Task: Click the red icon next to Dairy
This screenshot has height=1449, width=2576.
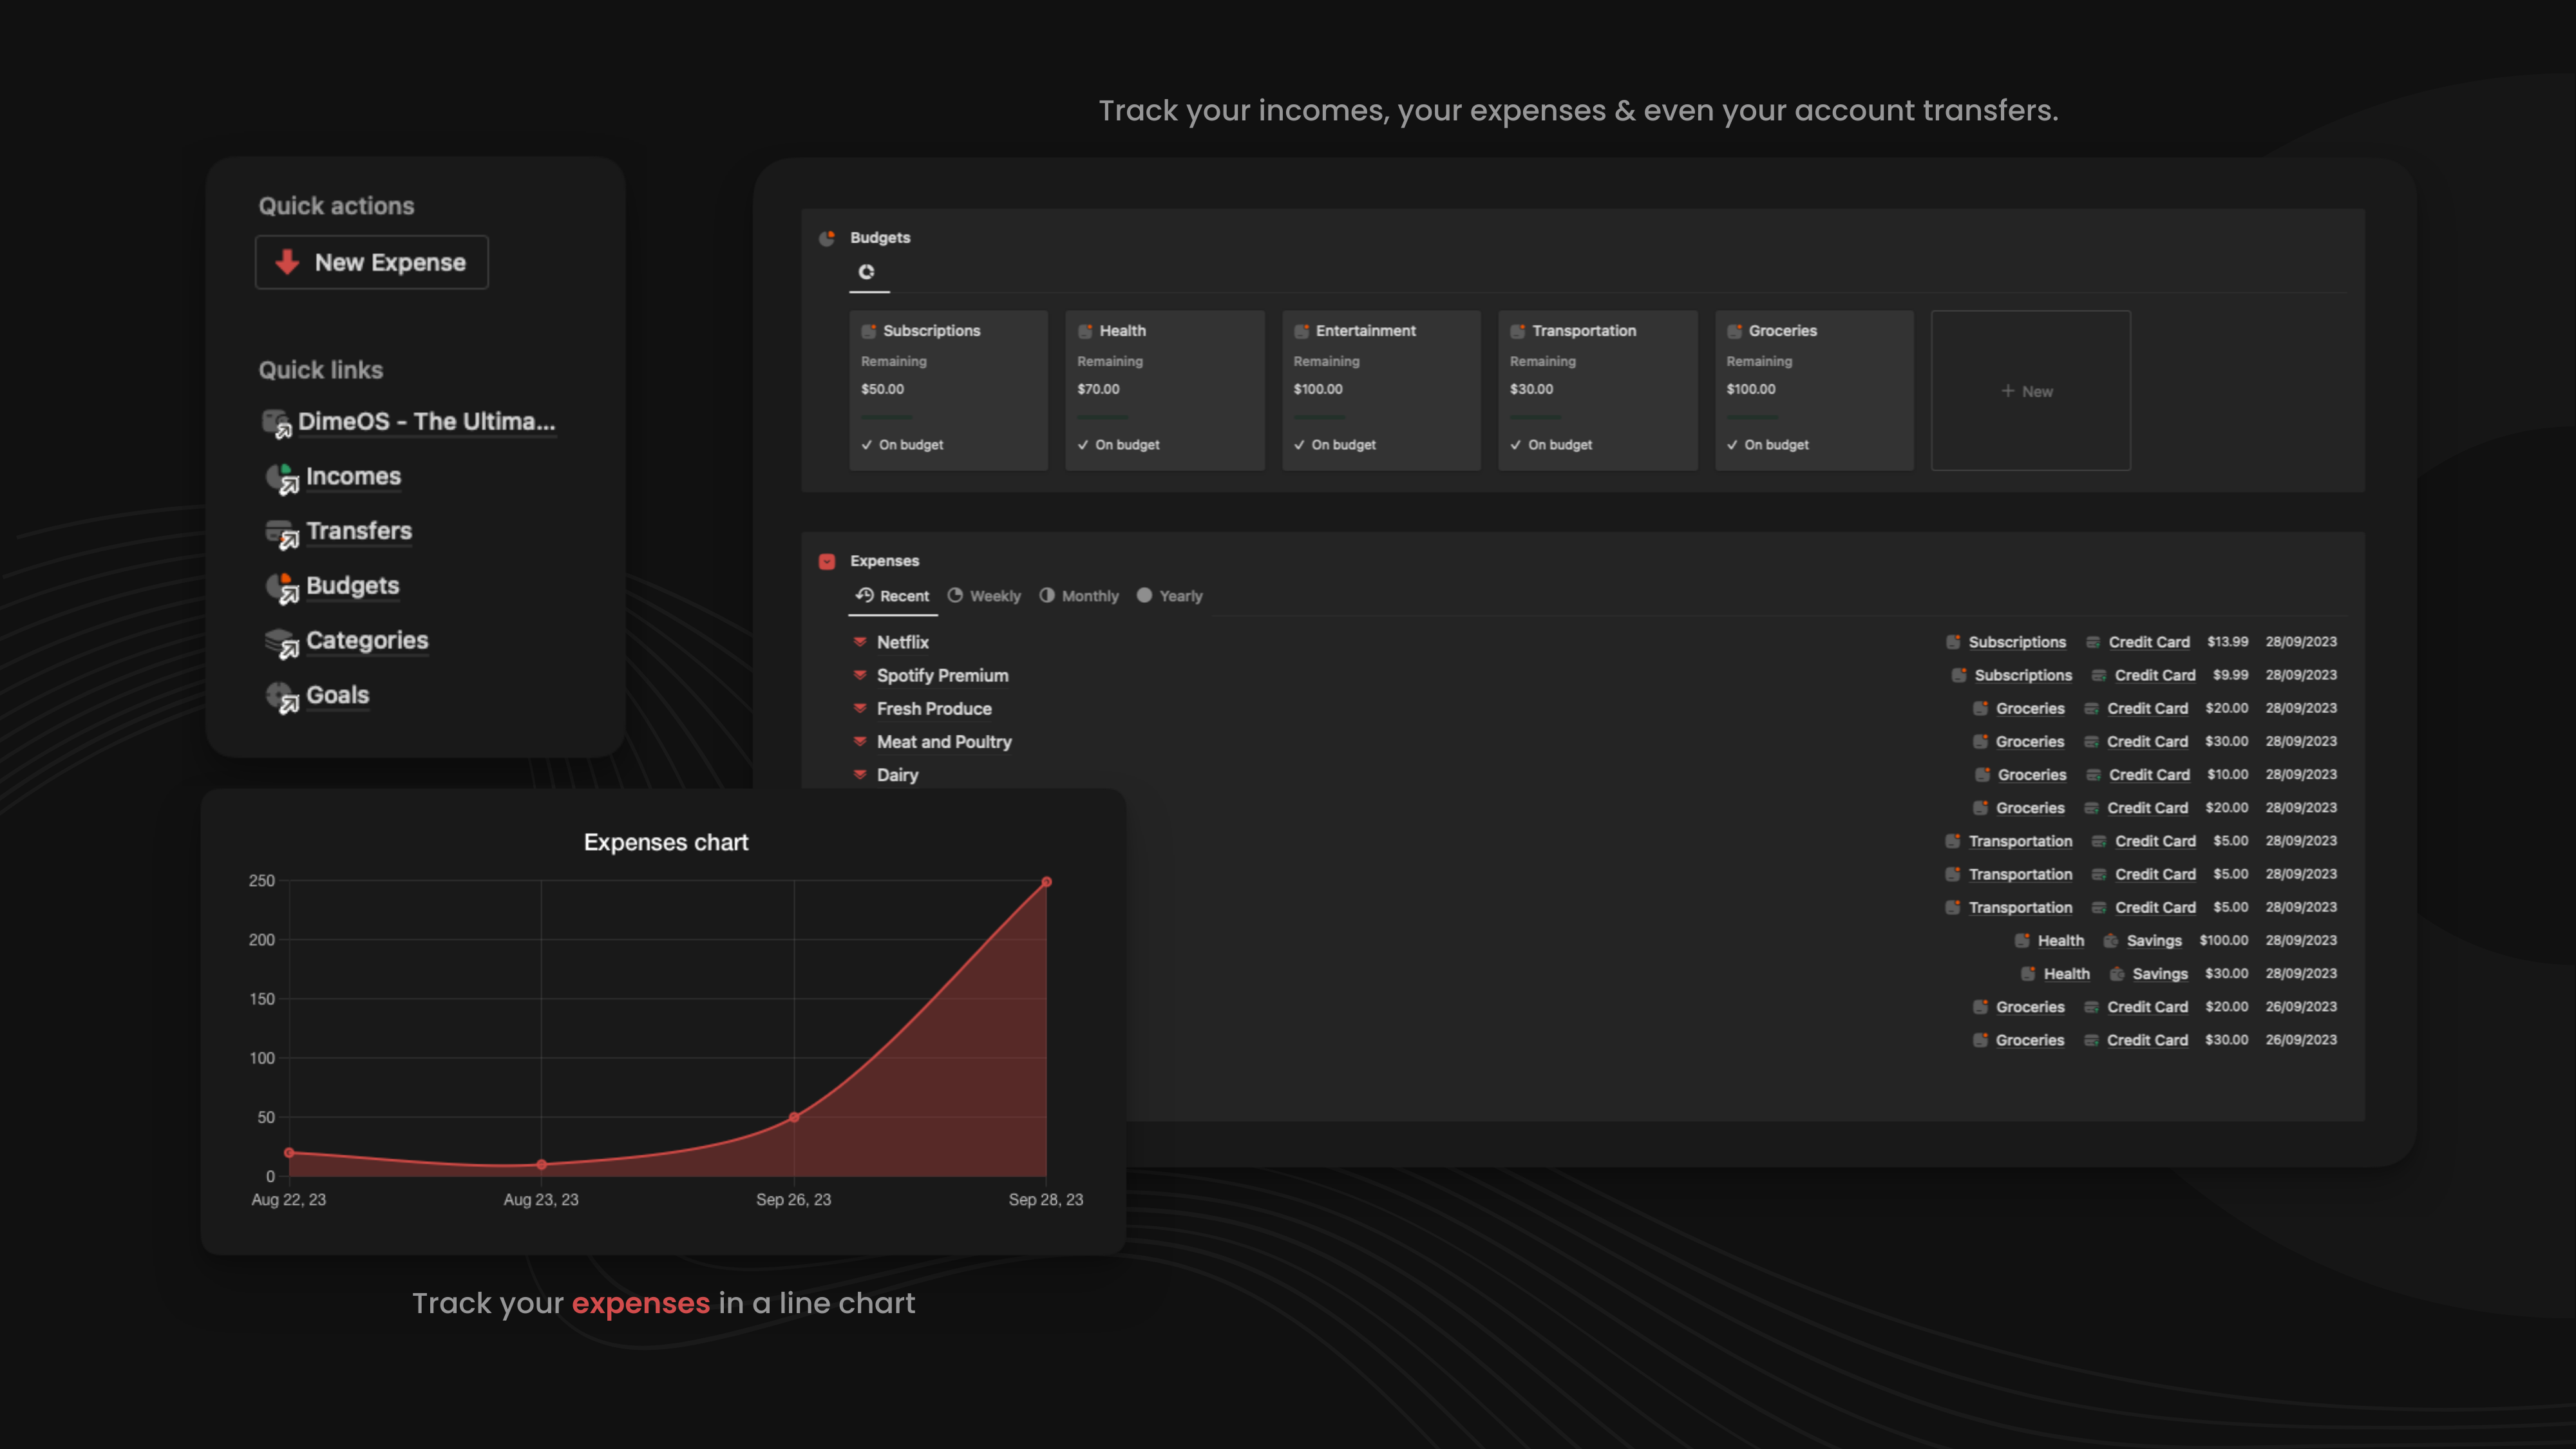Action: click(859, 775)
